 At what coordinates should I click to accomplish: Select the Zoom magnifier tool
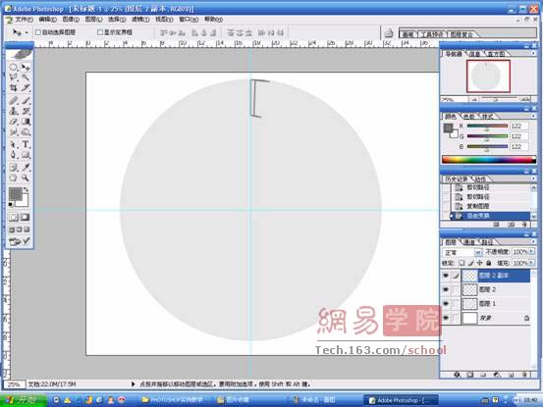tap(26, 178)
